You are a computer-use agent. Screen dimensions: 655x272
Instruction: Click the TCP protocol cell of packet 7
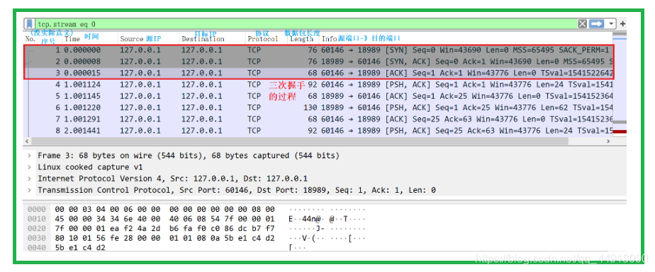(254, 119)
